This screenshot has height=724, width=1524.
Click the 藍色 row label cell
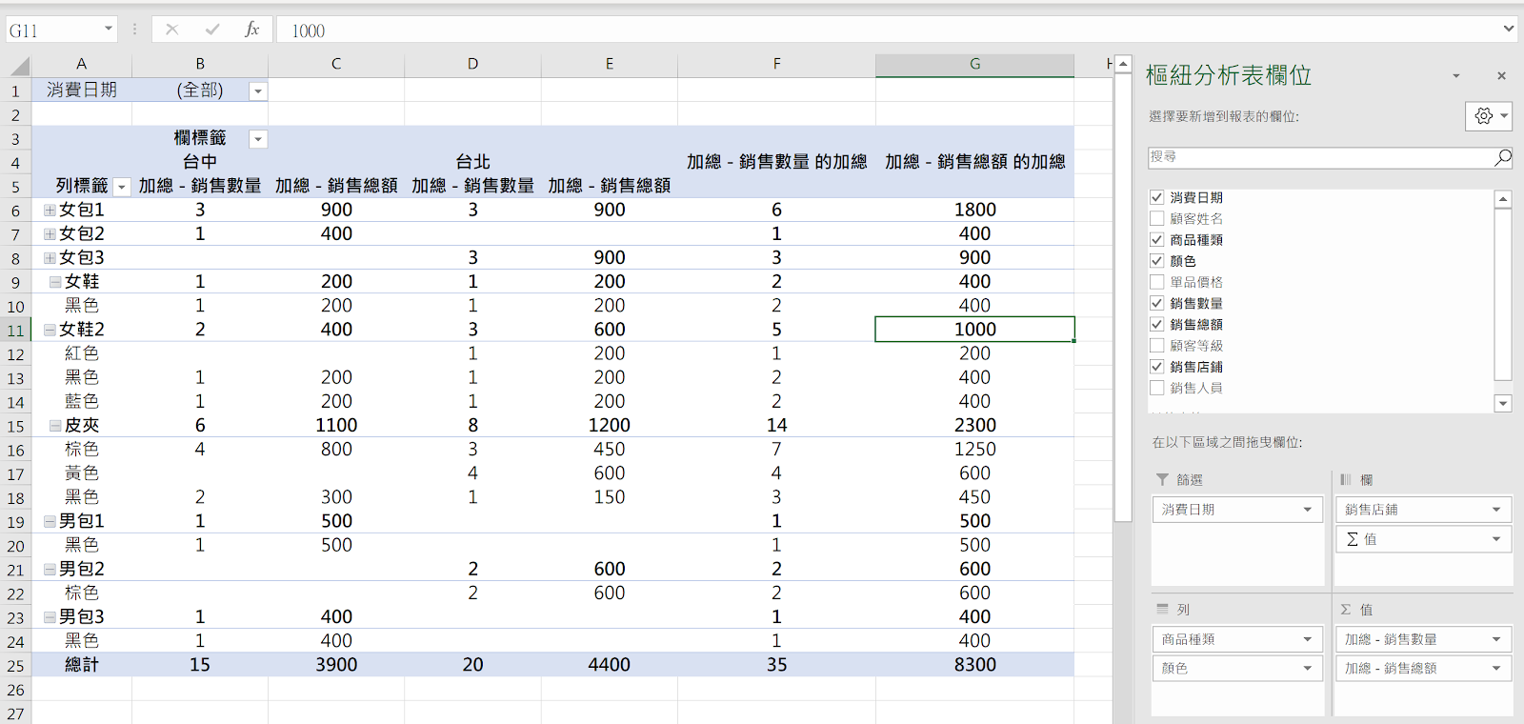(x=82, y=401)
